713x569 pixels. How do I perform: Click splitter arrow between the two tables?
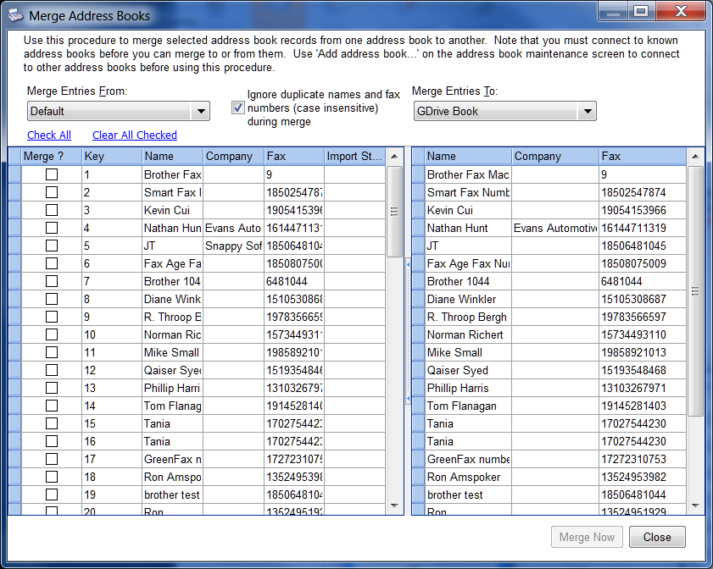click(x=408, y=265)
